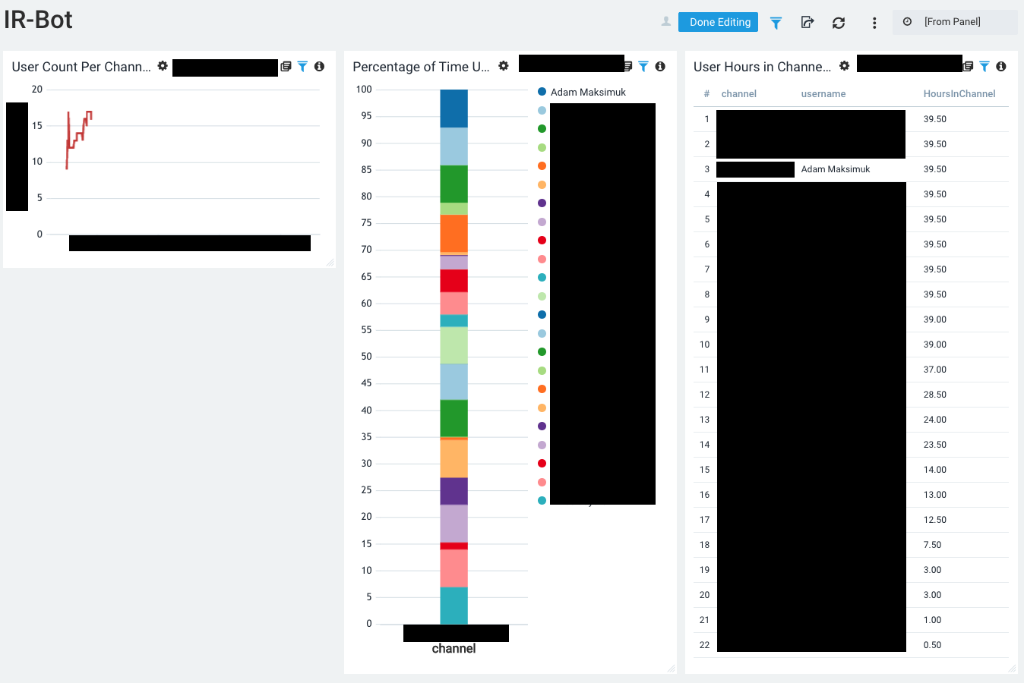Open settings gear of Percentage of Time panel
Viewport: 1024px width, 683px height.
(503, 66)
